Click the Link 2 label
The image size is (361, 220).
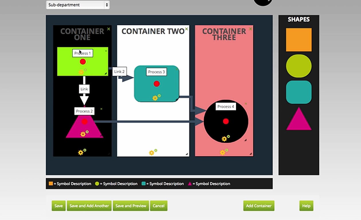click(119, 72)
